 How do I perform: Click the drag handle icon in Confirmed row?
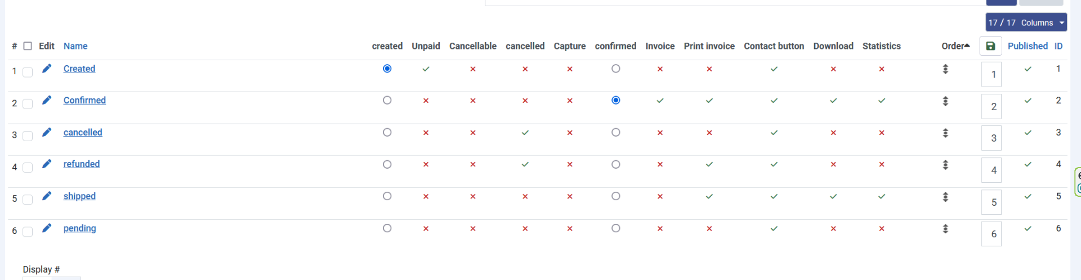pyautogui.click(x=945, y=101)
